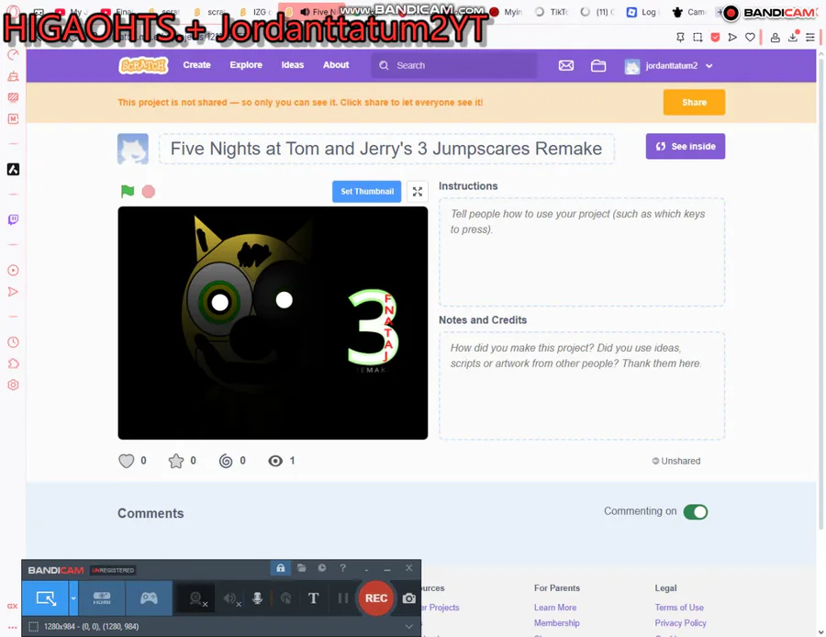Open extensions cube in sidebar
Image resolution: width=826 pixels, height=637 pixels.
tap(13, 363)
